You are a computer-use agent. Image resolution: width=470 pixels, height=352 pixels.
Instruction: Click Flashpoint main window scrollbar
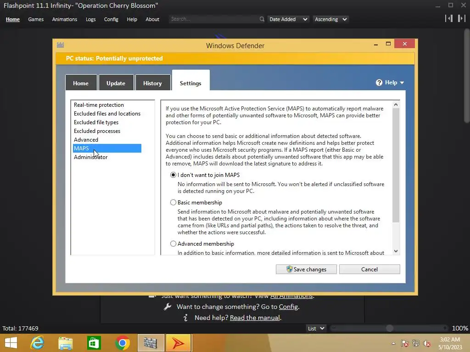[x=467, y=76]
